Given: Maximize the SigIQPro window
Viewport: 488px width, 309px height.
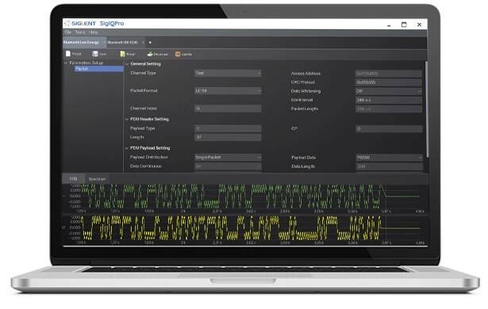Looking at the screenshot, I should coord(404,25).
